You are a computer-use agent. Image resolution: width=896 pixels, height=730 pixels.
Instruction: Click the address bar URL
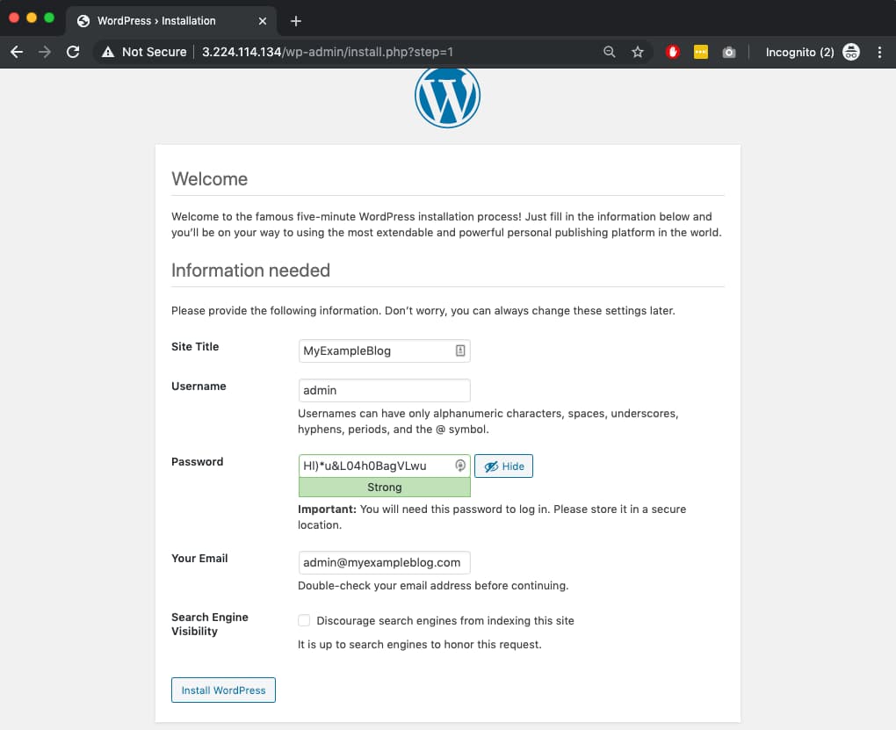point(328,52)
